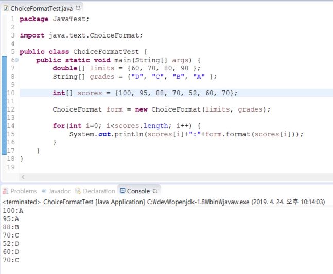333x274 pixels.
Task: Click 'new ChoiceFormat(limits, grades)' expression
Action: tap(202, 109)
